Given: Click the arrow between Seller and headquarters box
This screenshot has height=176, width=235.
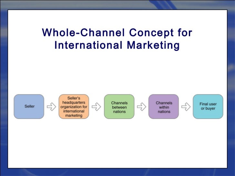Looking at the screenshot, I should pyautogui.click(x=51, y=107).
